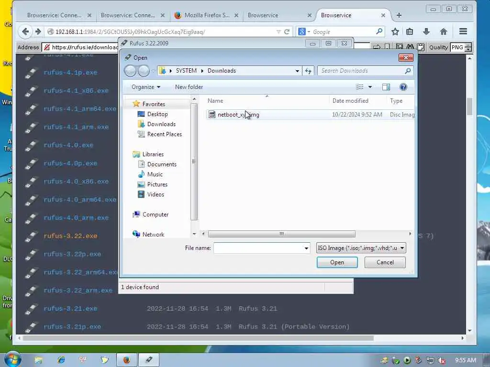The width and height of the screenshot is (490, 367).
Task: Open Internet Explorer from taskbar
Action: (61, 360)
